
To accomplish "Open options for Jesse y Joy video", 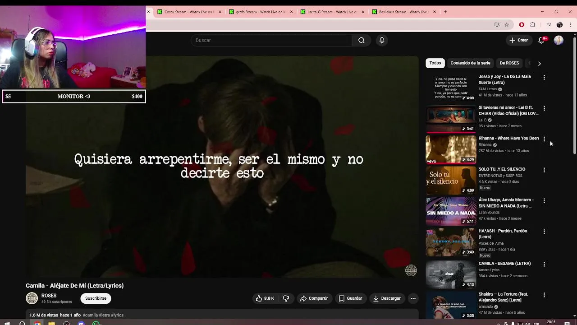I will point(544,78).
